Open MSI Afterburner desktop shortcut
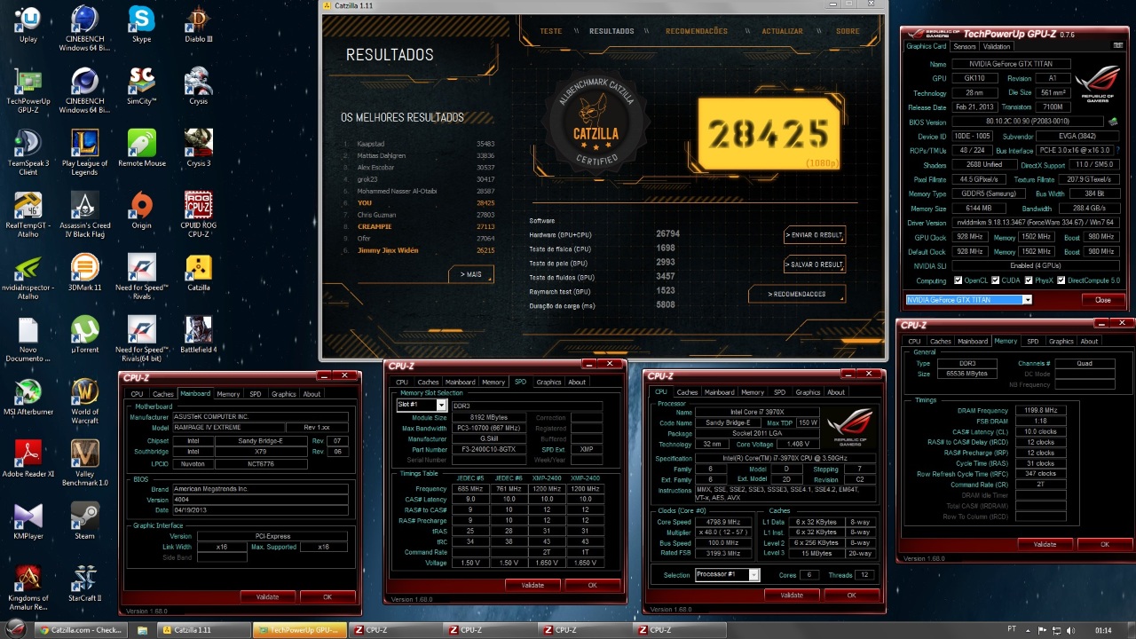This screenshot has height=639, width=1136. (x=28, y=398)
